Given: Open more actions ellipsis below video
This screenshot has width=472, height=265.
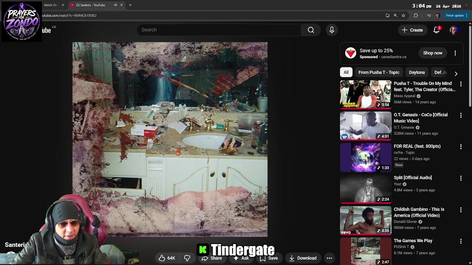Looking at the screenshot, I should point(329,258).
